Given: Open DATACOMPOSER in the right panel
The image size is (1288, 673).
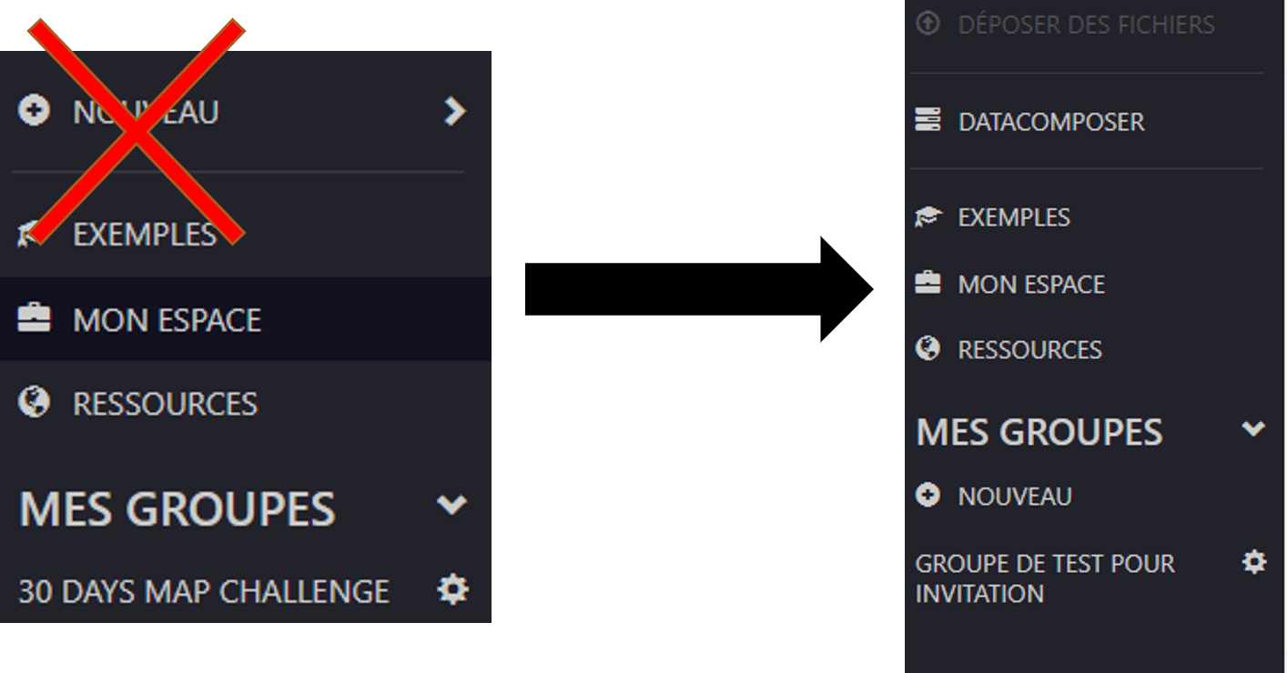Looking at the screenshot, I should tap(1051, 122).
